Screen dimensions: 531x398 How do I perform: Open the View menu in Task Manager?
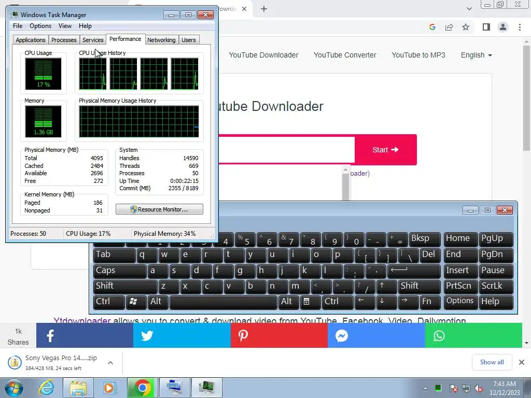pos(65,26)
